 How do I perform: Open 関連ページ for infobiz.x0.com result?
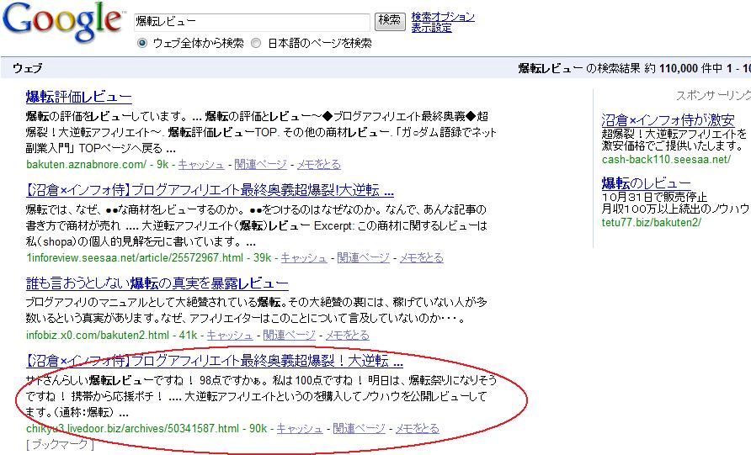coord(289,336)
